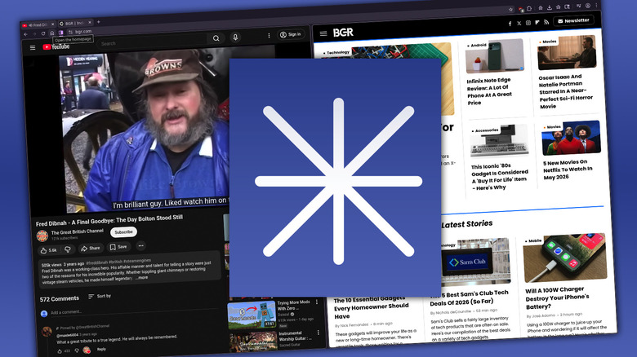Expand the video description with ...more

coord(142,278)
